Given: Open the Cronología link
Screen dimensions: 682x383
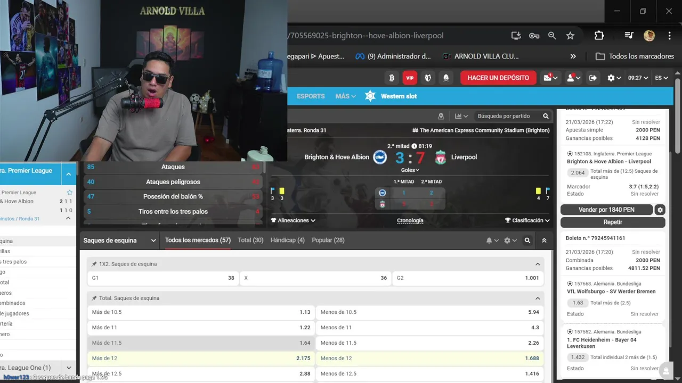Looking at the screenshot, I should [410, 220].
